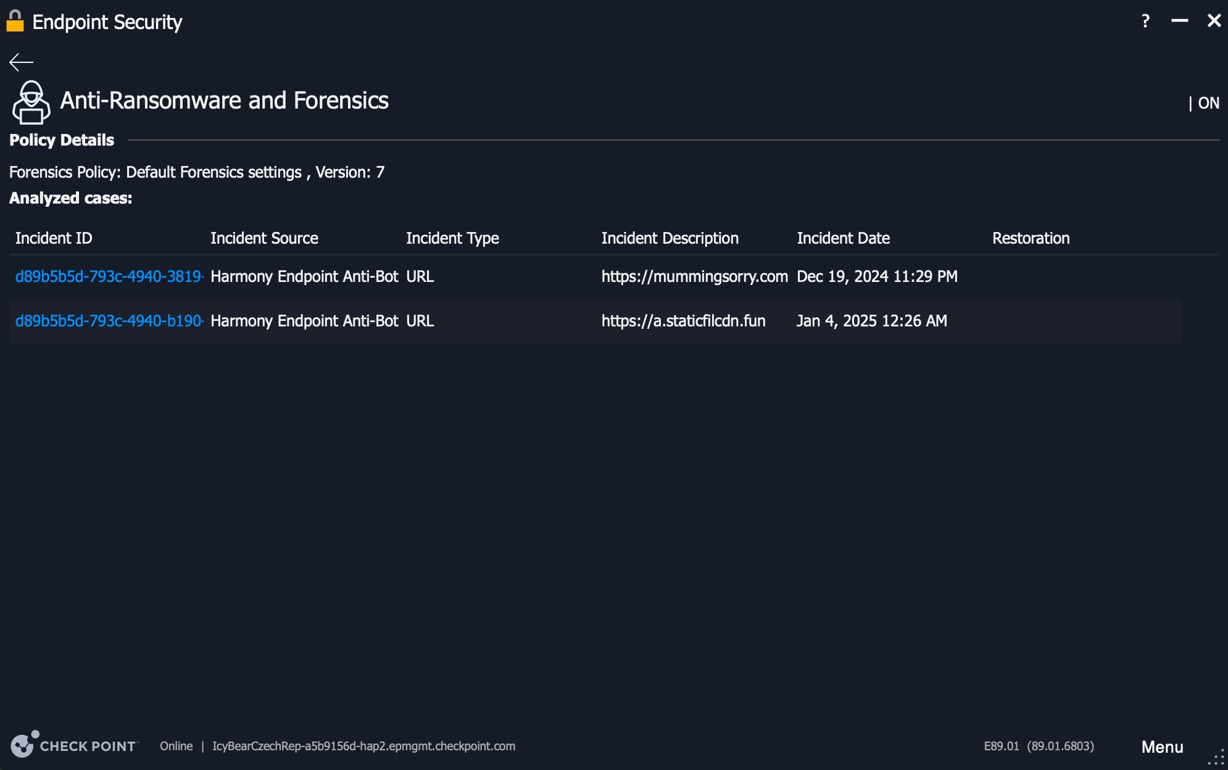This screenshot has width=1228, height=770.
Task: Click the Forensics Policy version text
Action: pyautogui.click(x=196, y=172)
